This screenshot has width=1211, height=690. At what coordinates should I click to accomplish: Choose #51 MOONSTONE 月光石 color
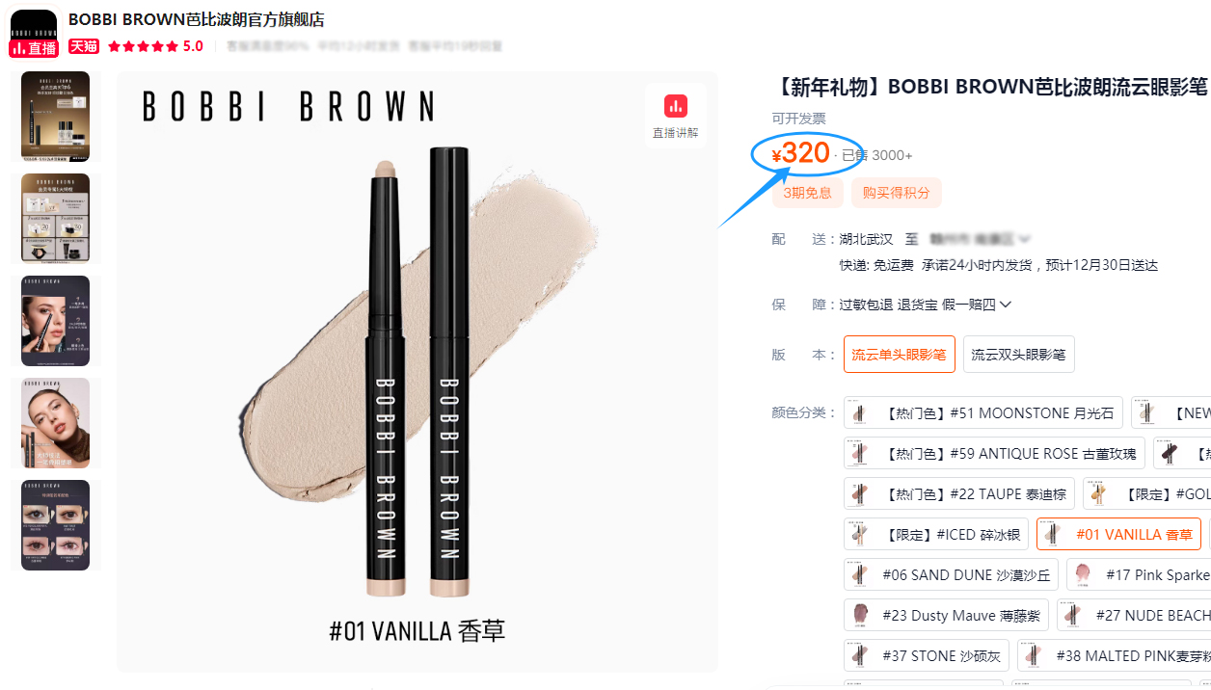tap(983, 413)
